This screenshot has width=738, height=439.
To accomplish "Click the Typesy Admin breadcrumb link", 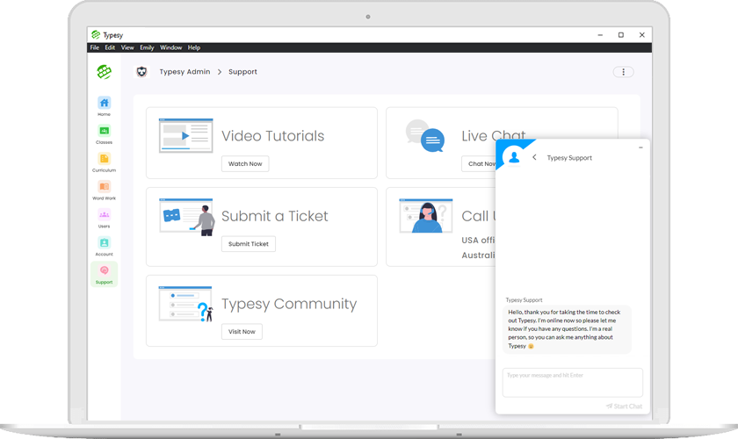I will pos(184,71).
